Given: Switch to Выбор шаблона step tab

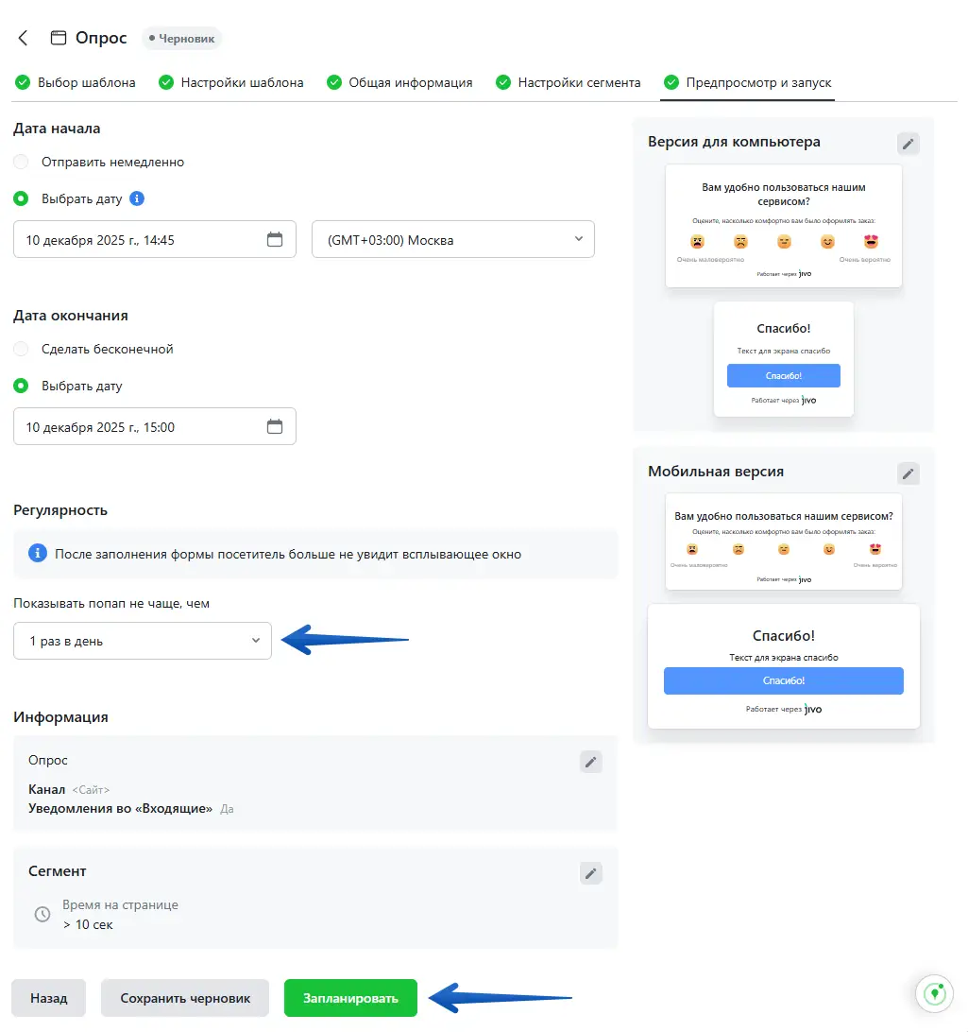Looking at the screenshot, I should pos(76,82).
